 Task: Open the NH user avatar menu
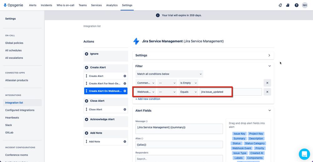click(x=305, y=5)
